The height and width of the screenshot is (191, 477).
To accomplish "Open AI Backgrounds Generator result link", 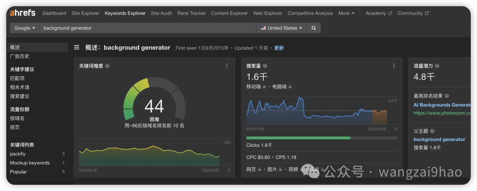I will click(x=442, y=105).
